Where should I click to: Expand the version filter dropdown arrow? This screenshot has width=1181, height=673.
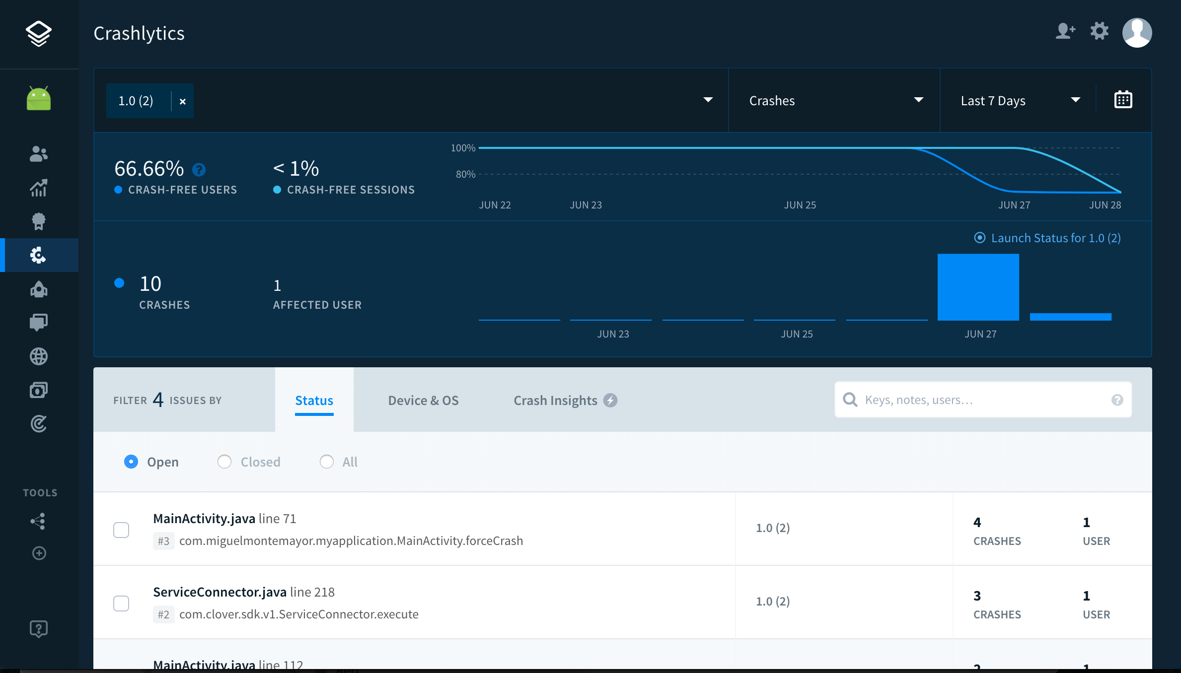(708, 100)
